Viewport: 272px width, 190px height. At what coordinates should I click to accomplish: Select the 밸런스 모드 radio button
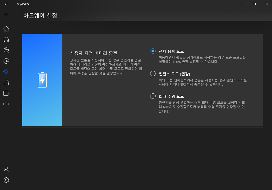click(x=153, y=74)
